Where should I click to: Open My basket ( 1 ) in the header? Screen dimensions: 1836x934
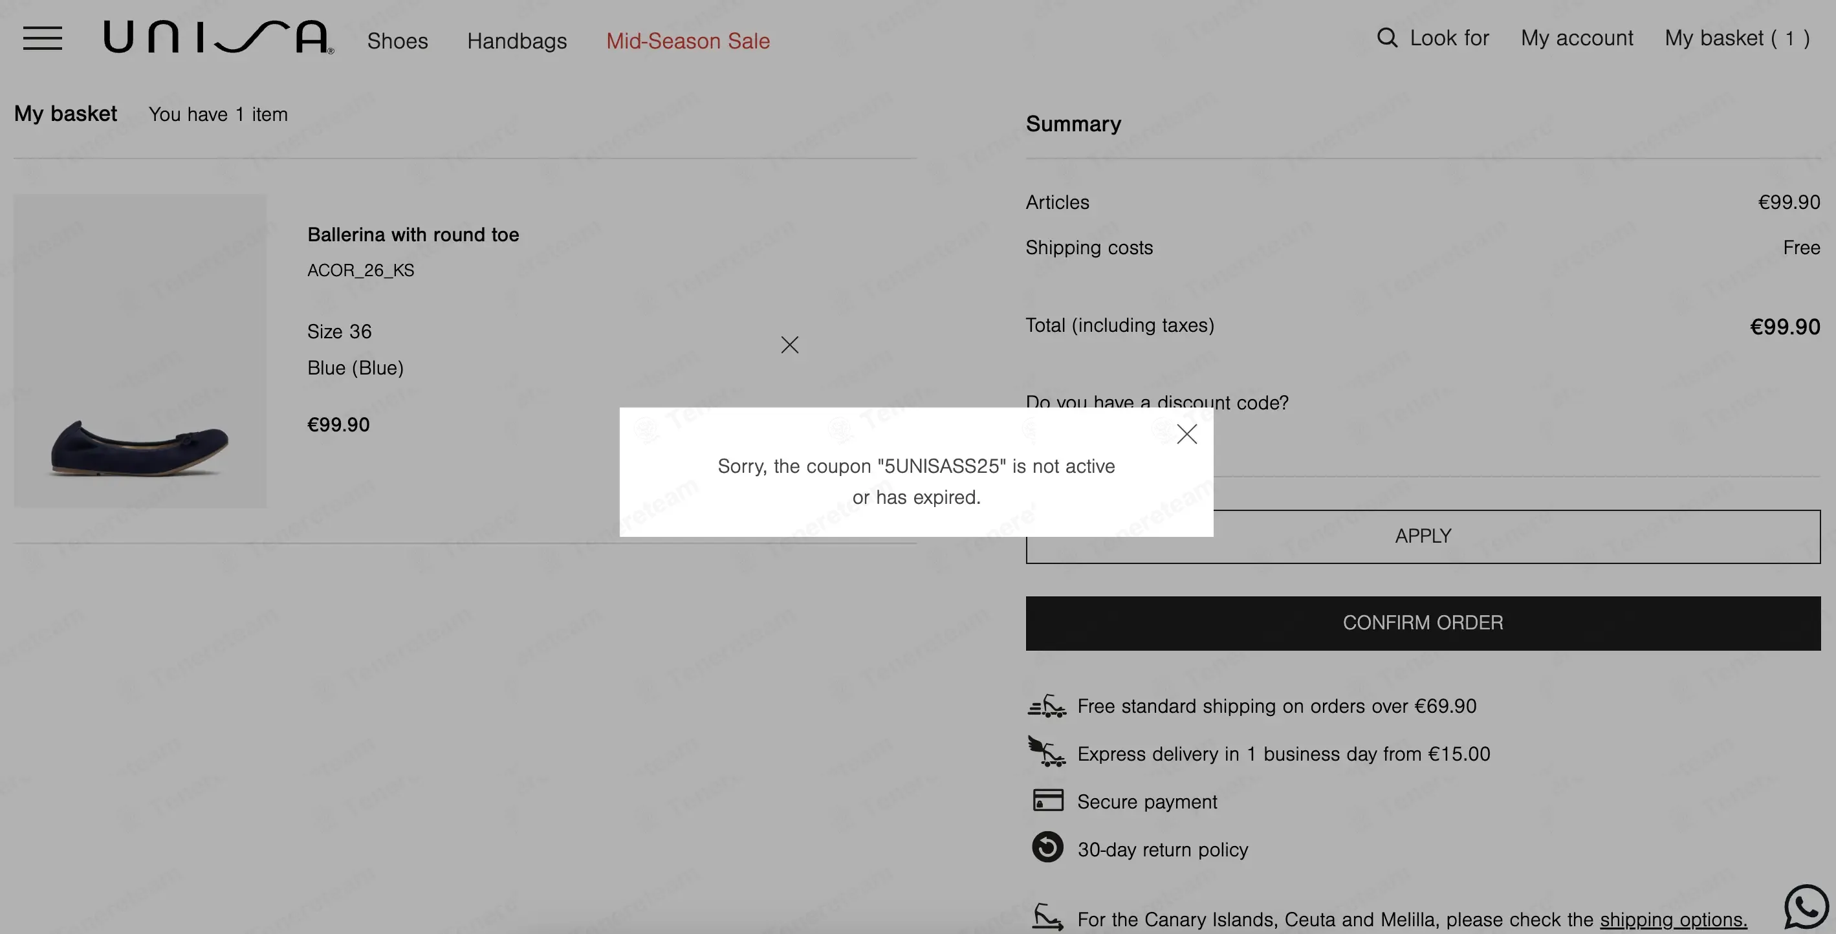click(1737, 38)
